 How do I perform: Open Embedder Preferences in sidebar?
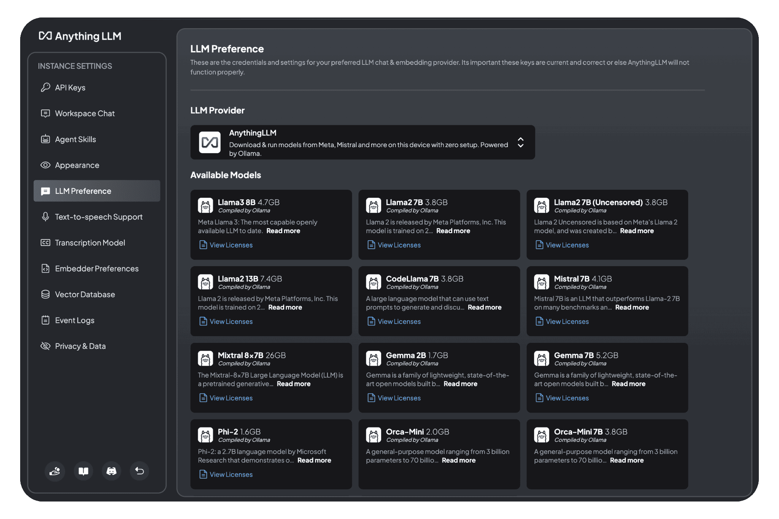click(x=97, y=269)
